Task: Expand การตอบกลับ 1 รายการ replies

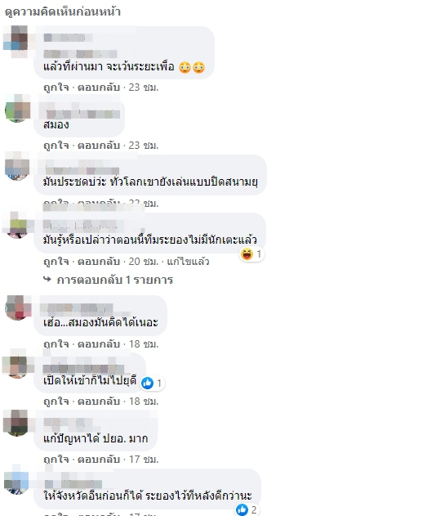Action: [x=114, y=280]
